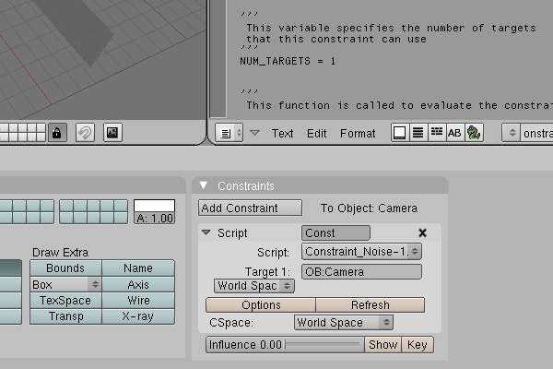The image size is (553, 369).
Task: Edit the Target 1 OB:Camera field
Action: pyautogui.click(x=361, y=272)
